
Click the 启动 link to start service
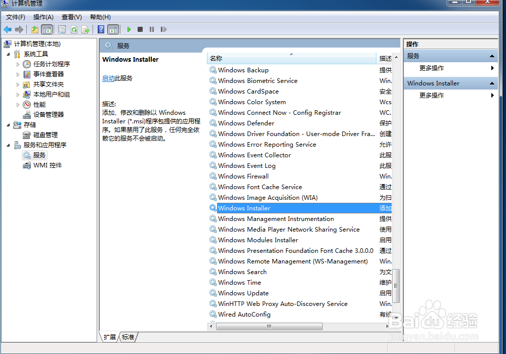[108, 78]
